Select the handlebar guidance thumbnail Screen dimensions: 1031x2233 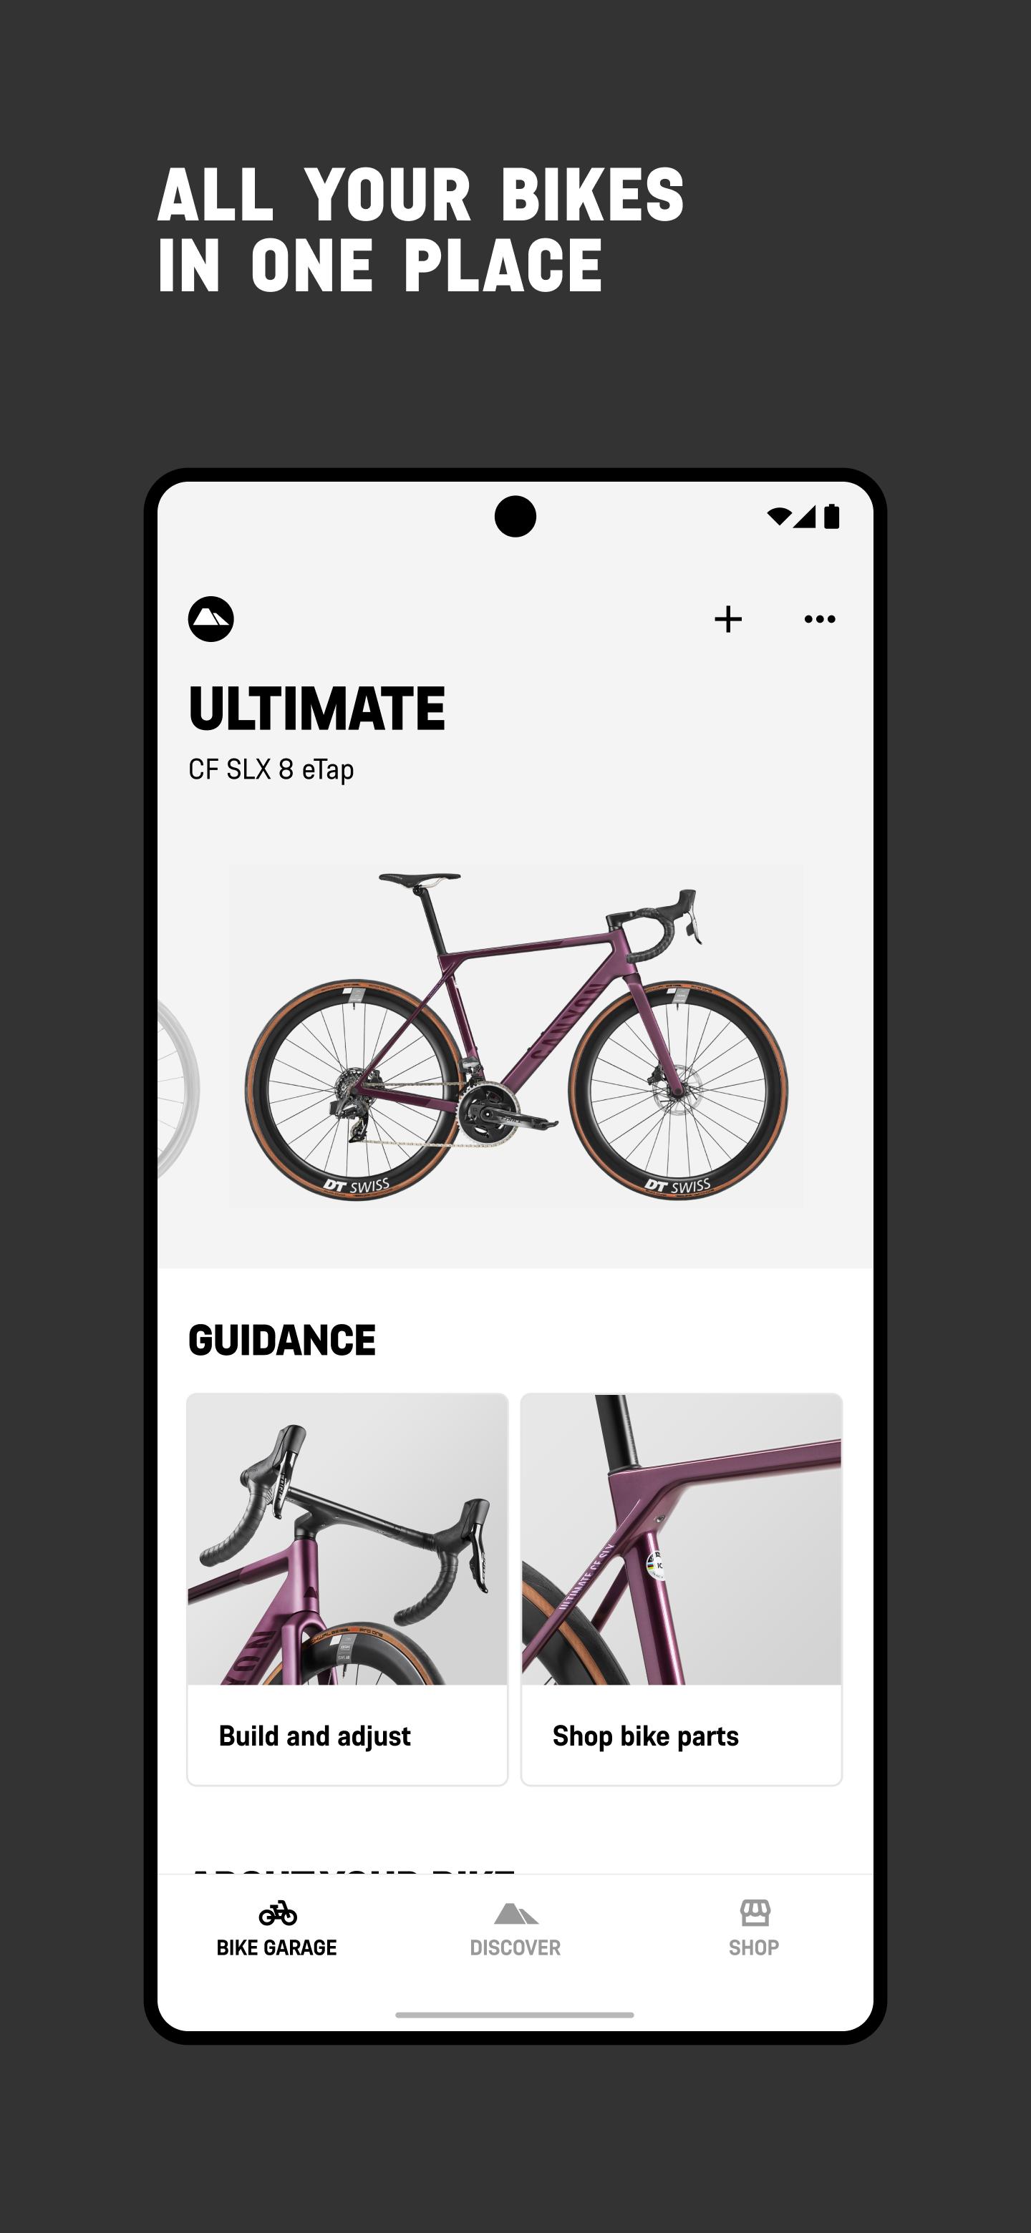click(347, 1539)
